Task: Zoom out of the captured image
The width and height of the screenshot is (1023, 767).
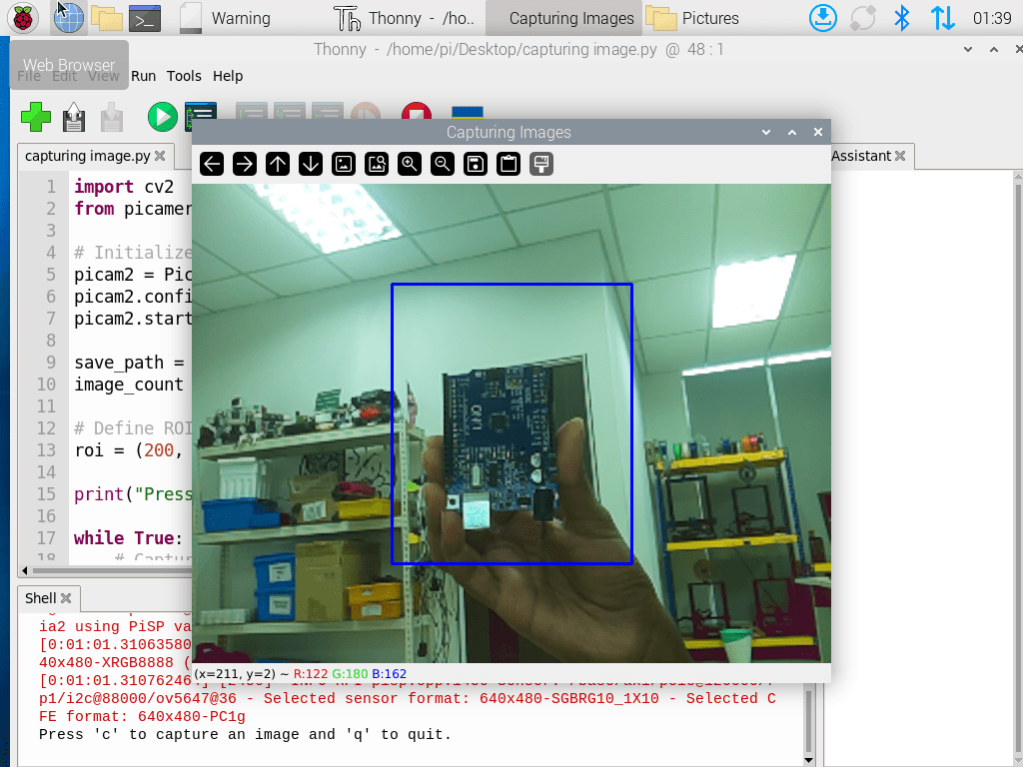Action: [x=442, y=164]
